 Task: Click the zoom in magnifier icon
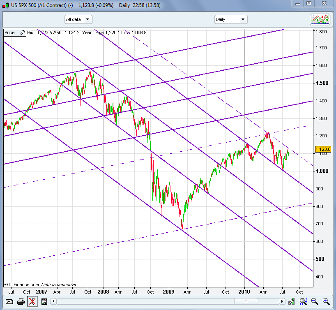coord(326,302)
